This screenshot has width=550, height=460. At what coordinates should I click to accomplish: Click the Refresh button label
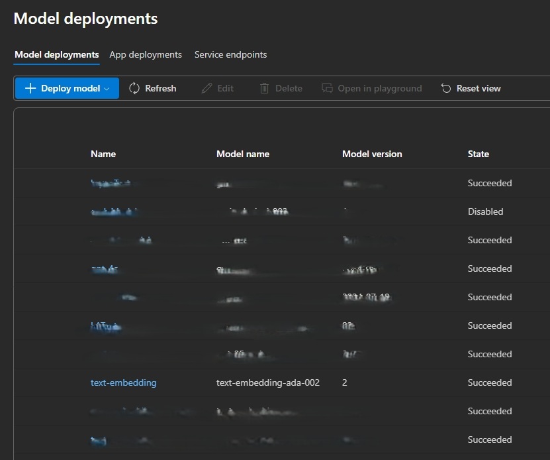coord(160,87)
